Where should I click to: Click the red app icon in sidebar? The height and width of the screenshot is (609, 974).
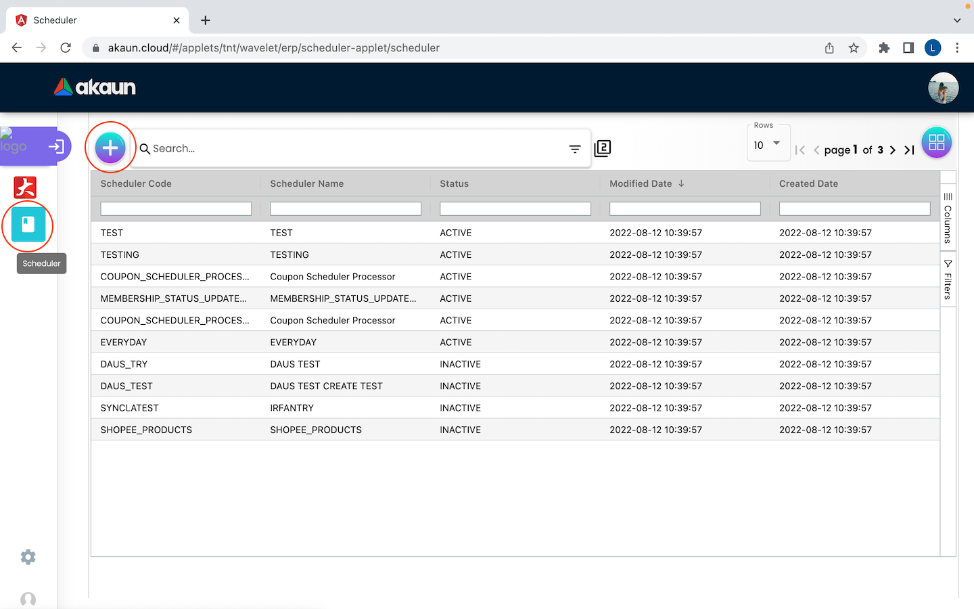[x=26, y=187]
